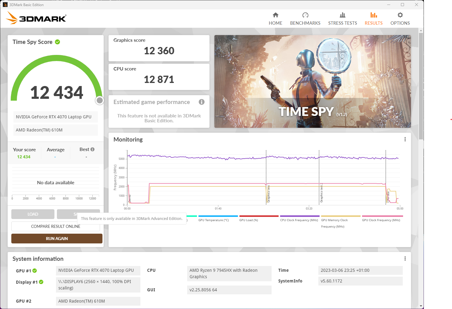Viewport: 452px width, 309px height.
Task: Switch to the Results tab
Action: [x=373, y=19]
